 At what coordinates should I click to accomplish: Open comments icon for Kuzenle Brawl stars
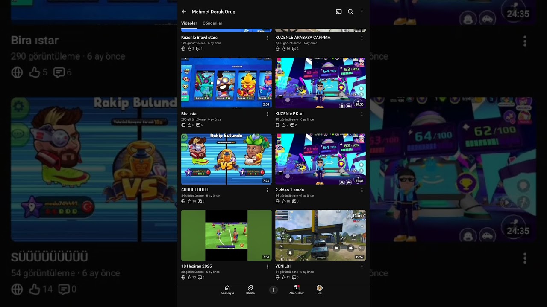[198, 49]
